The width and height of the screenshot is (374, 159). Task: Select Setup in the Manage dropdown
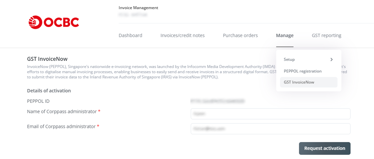[x=289, y=60]
